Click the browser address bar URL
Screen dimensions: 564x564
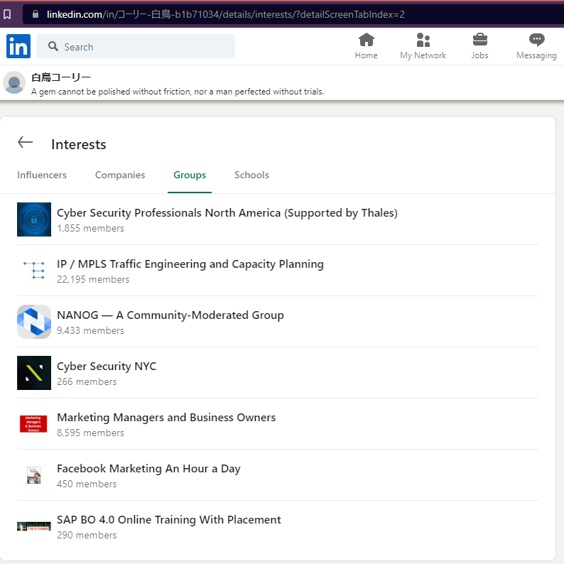click(x=226, y=14)
